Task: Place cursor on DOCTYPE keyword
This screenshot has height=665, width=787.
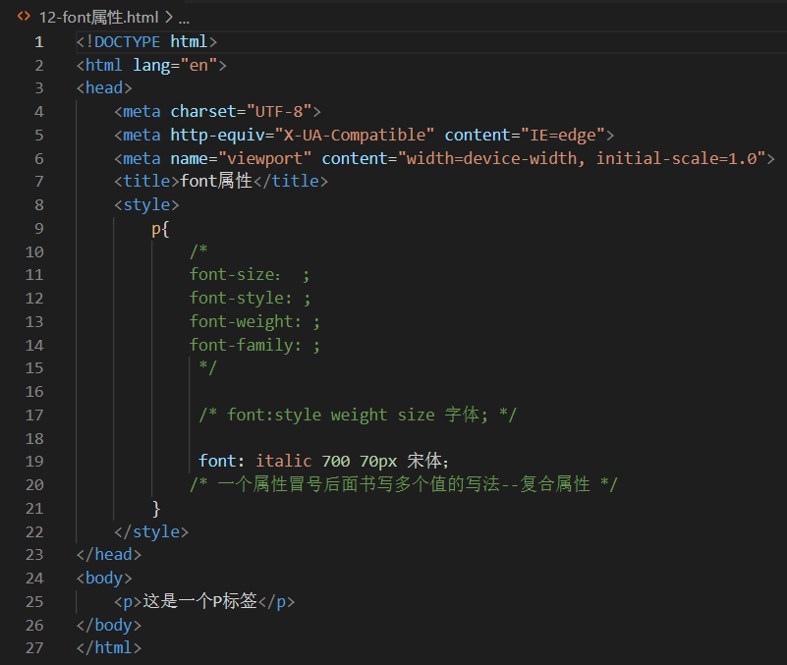Action: [x=127, y=41]
